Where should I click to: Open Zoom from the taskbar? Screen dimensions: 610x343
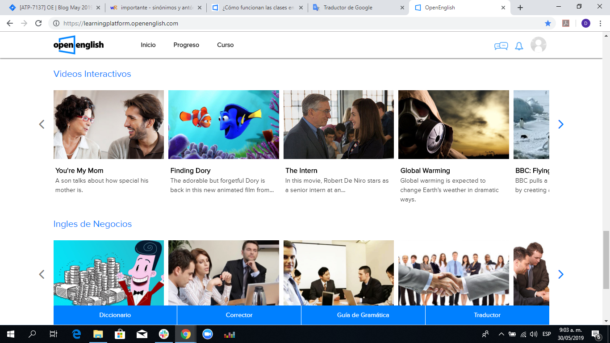point(207,334)
